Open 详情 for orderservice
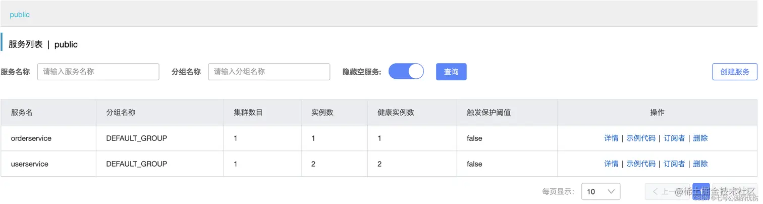Screen dimensions: 763x204 (611, 138)
